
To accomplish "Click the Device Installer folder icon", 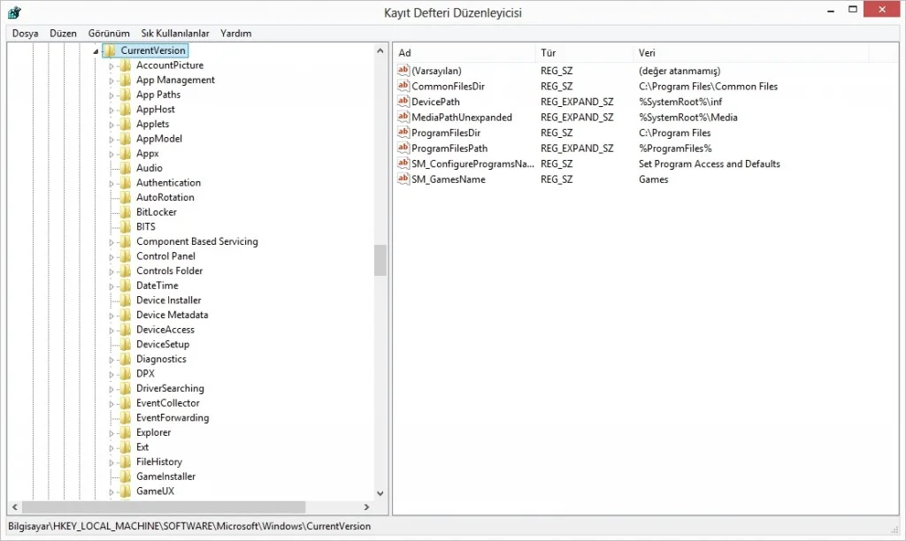I will pos(126,301).
